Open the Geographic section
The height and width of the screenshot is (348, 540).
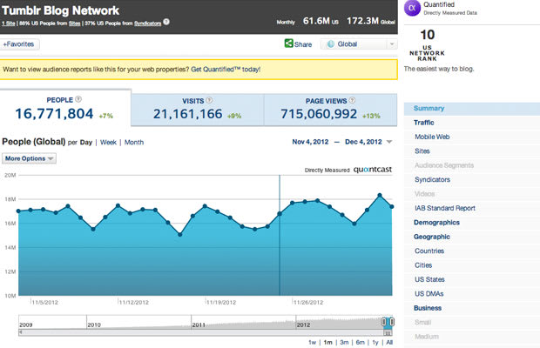[x=431, y=237]
